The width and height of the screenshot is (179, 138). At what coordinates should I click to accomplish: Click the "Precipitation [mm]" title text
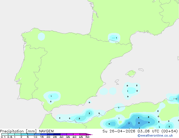click(x=18, y=131)
